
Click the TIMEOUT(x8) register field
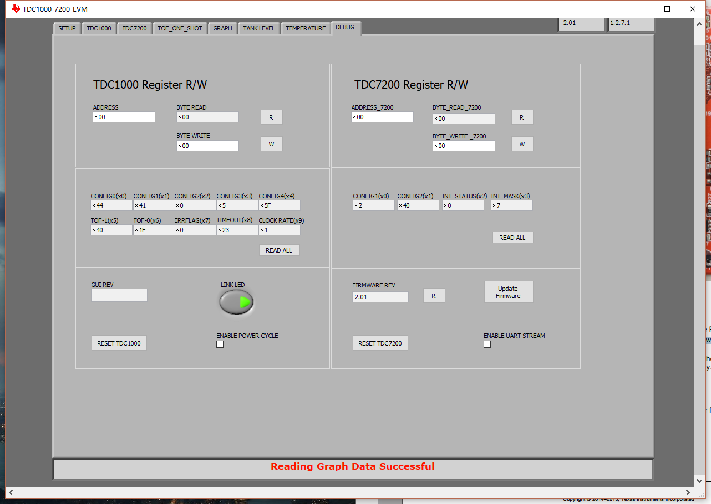click(237, 230)
